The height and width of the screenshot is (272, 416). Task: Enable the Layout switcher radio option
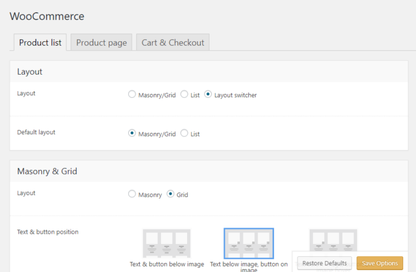tap(208, 95)
